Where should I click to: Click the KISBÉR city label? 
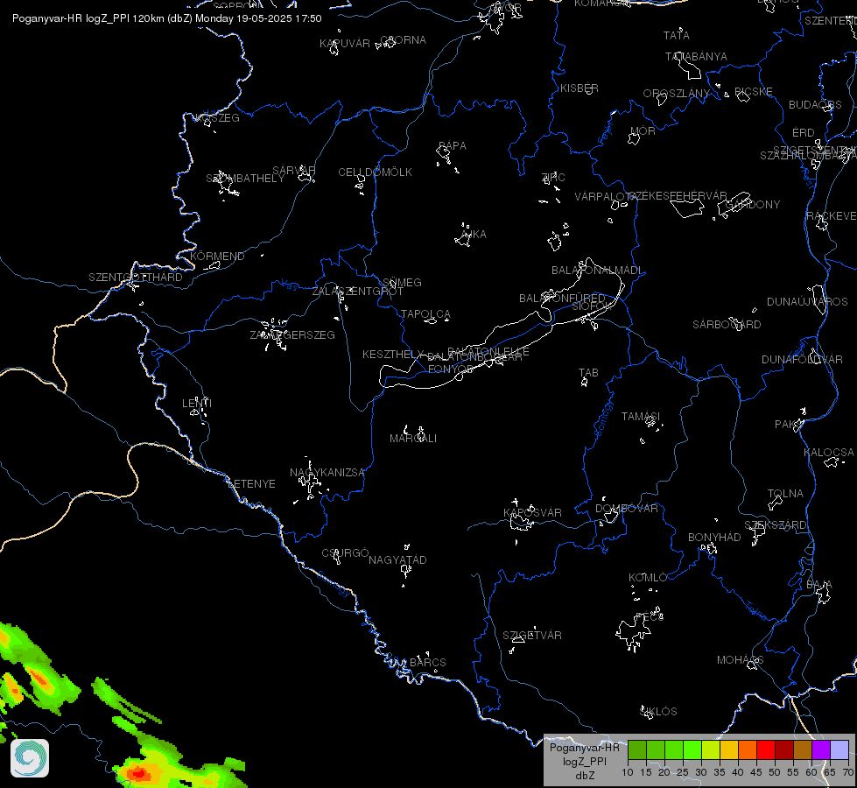(x=580, y=88)
